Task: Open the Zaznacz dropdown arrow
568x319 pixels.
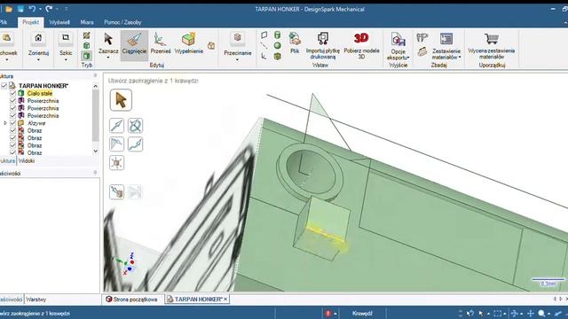Action: [x=108, y=58]
